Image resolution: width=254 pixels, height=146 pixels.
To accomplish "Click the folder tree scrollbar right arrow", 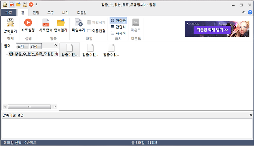I will pyautogui.click(x=55, y=107).
